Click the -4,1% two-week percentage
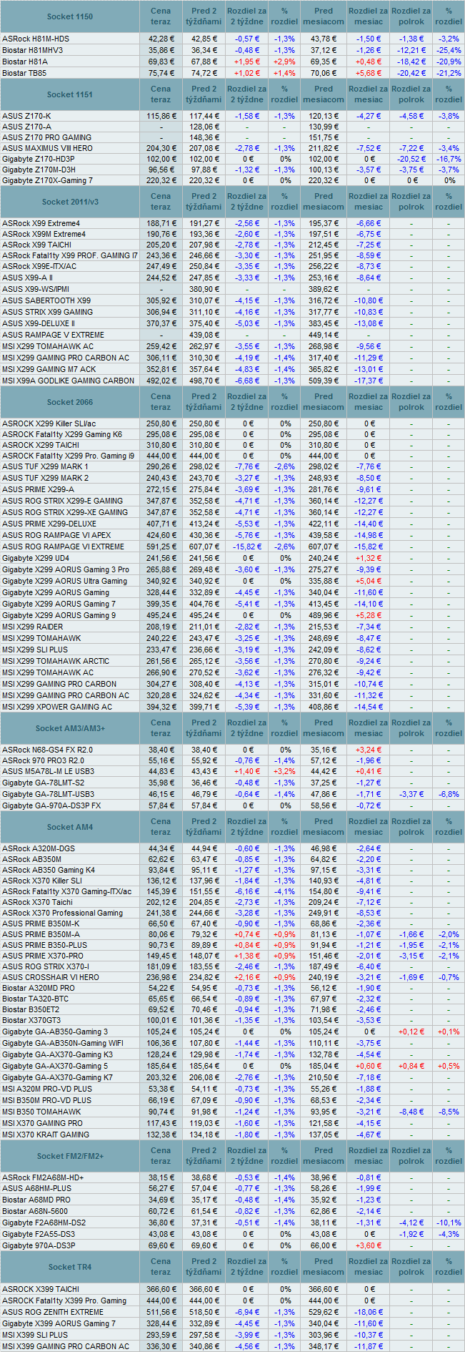Screen dimensions: 465x1352 click(x=284, y=891)
